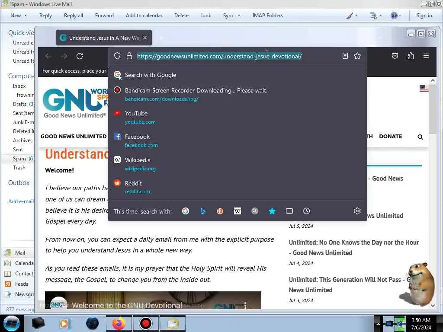This screenshot has height=332, width=443.
Task: Switch to Feeds view in Live Mail
Action: 22,284
